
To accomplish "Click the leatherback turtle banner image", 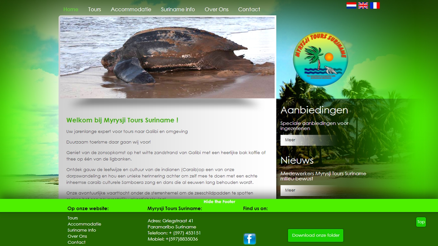I will pyautogui.click(x=167, y=58).
